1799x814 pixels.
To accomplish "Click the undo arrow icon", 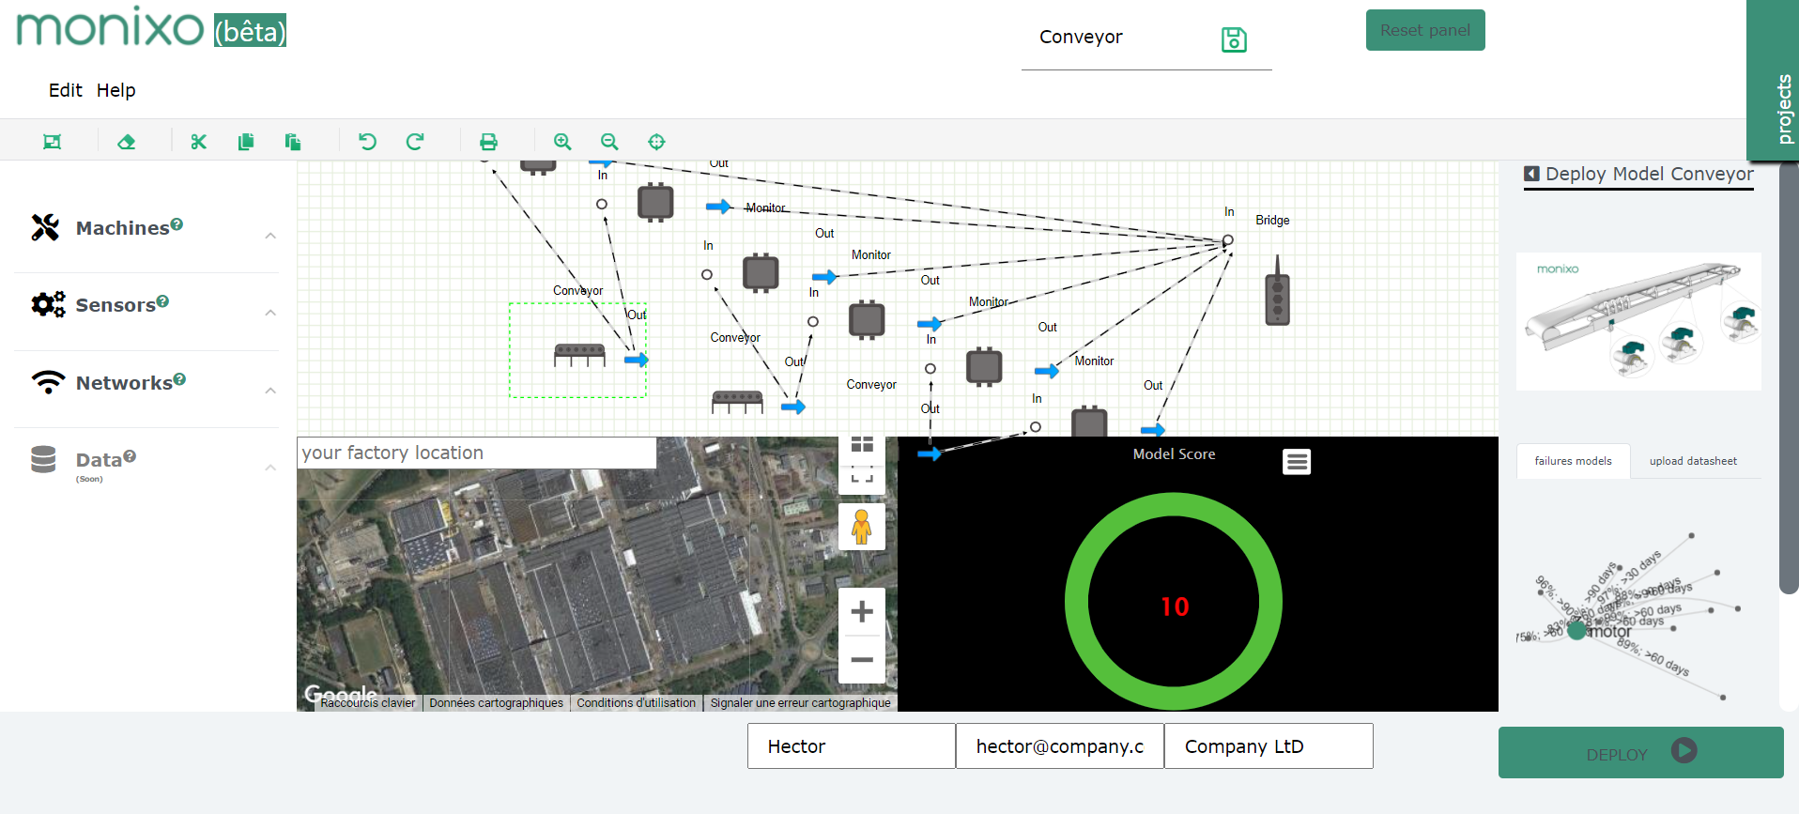I will (x=367, y=142).
